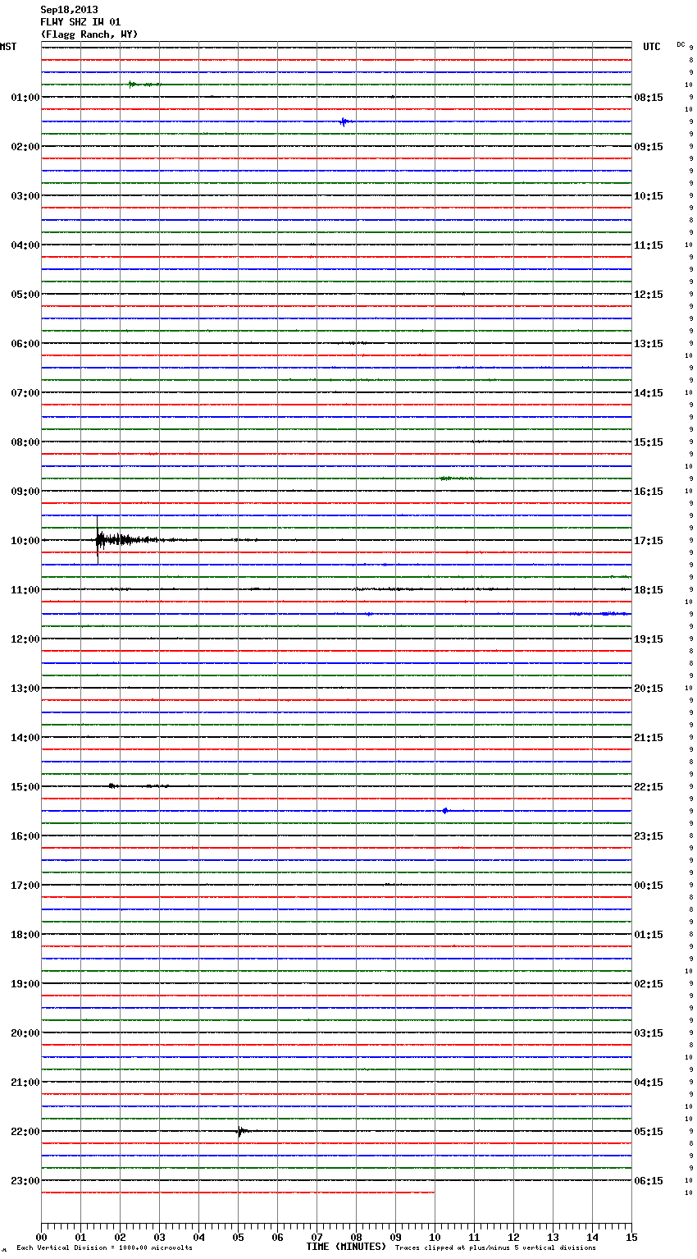Click the 'Each Vertical Division = 1000.00 microvolts' note
697x1259 pixels.
[104, 1248]
